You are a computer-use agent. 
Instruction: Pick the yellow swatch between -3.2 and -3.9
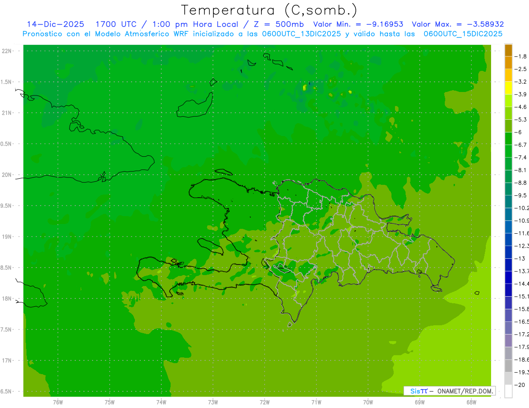(x=508, y=88)
